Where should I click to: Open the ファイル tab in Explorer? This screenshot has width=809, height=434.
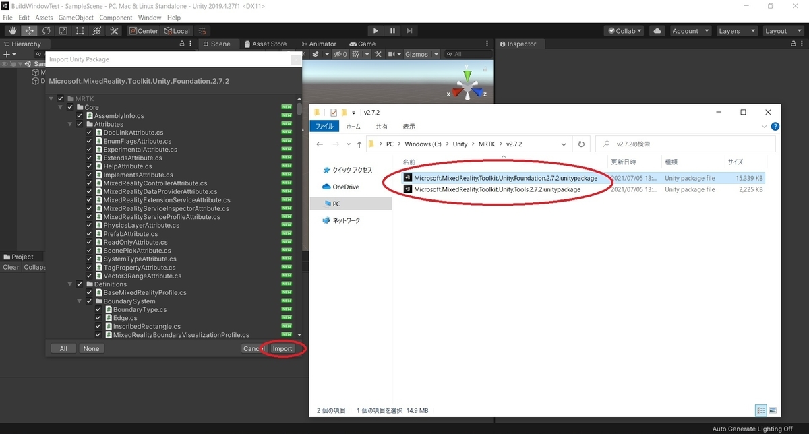pyautogui.click(x=325, y=126)
